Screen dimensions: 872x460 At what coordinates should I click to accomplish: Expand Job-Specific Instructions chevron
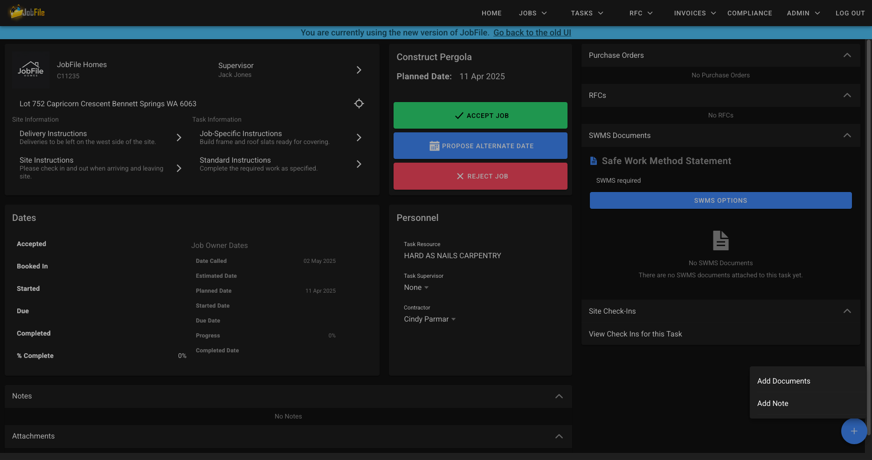[359, 137]
